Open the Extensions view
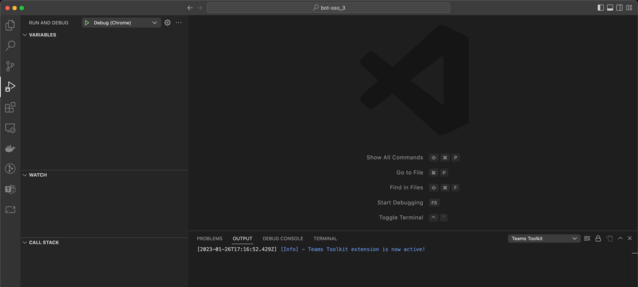 click(x=10, y=107)
